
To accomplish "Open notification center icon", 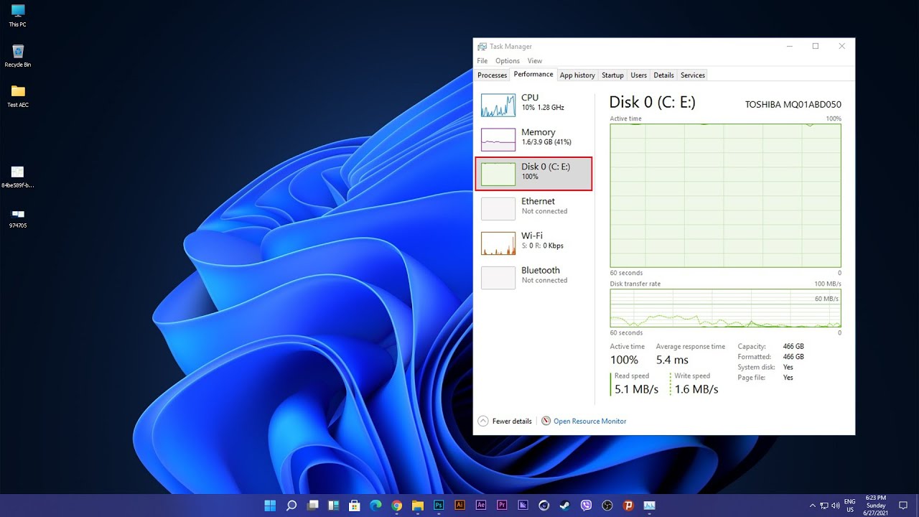I will [x=903, y=506].
